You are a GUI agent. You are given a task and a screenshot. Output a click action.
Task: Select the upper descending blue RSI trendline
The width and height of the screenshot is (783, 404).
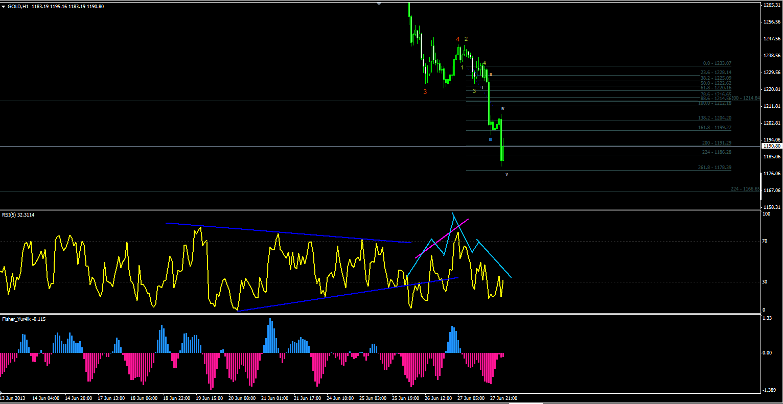[x=289, y=232]
